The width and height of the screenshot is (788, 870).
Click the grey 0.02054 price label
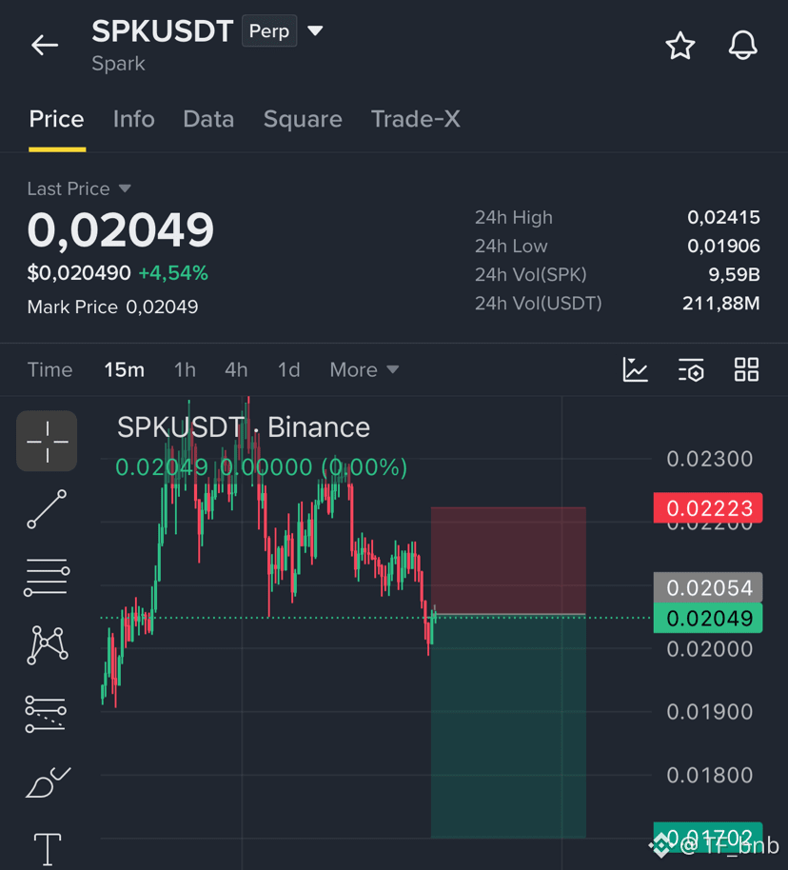click(x=708, y=587)
